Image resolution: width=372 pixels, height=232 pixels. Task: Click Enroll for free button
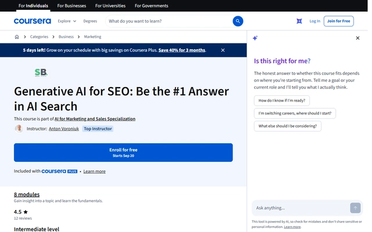point(123,153)
